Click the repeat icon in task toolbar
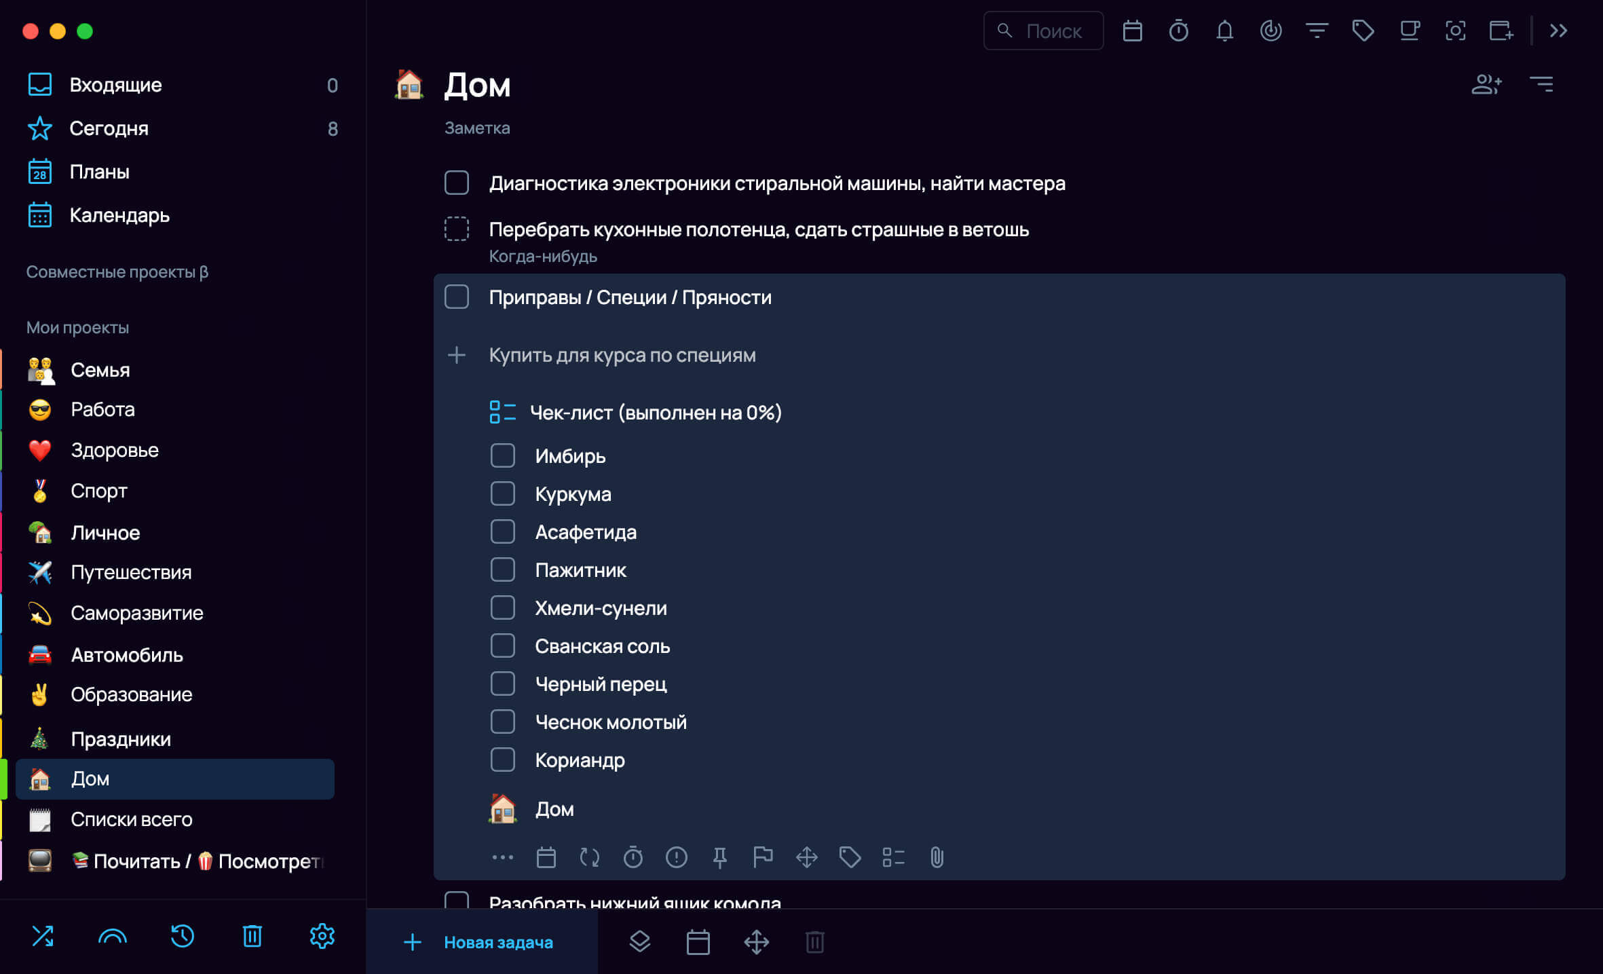The height and width of the screenshot is (974, 1603). (589, 857)
